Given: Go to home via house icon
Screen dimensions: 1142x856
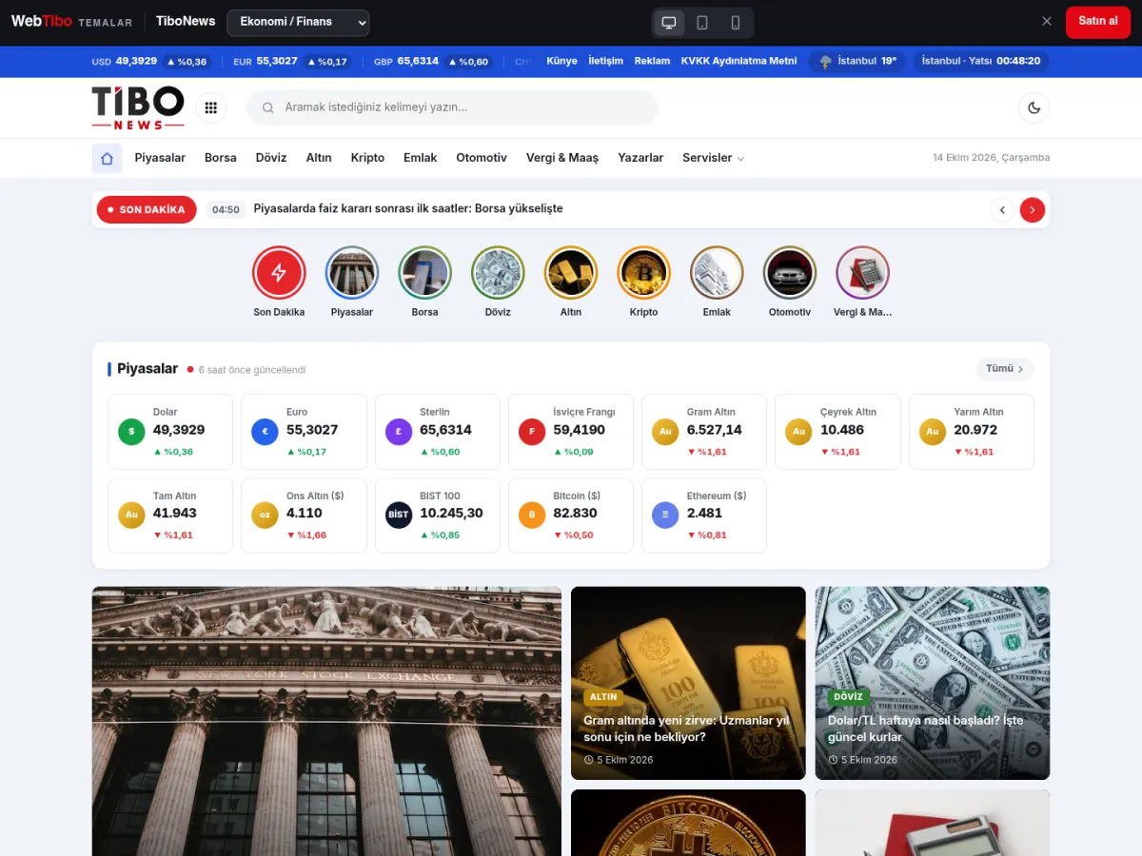Looking at the screenshot, I should [107, 158].
